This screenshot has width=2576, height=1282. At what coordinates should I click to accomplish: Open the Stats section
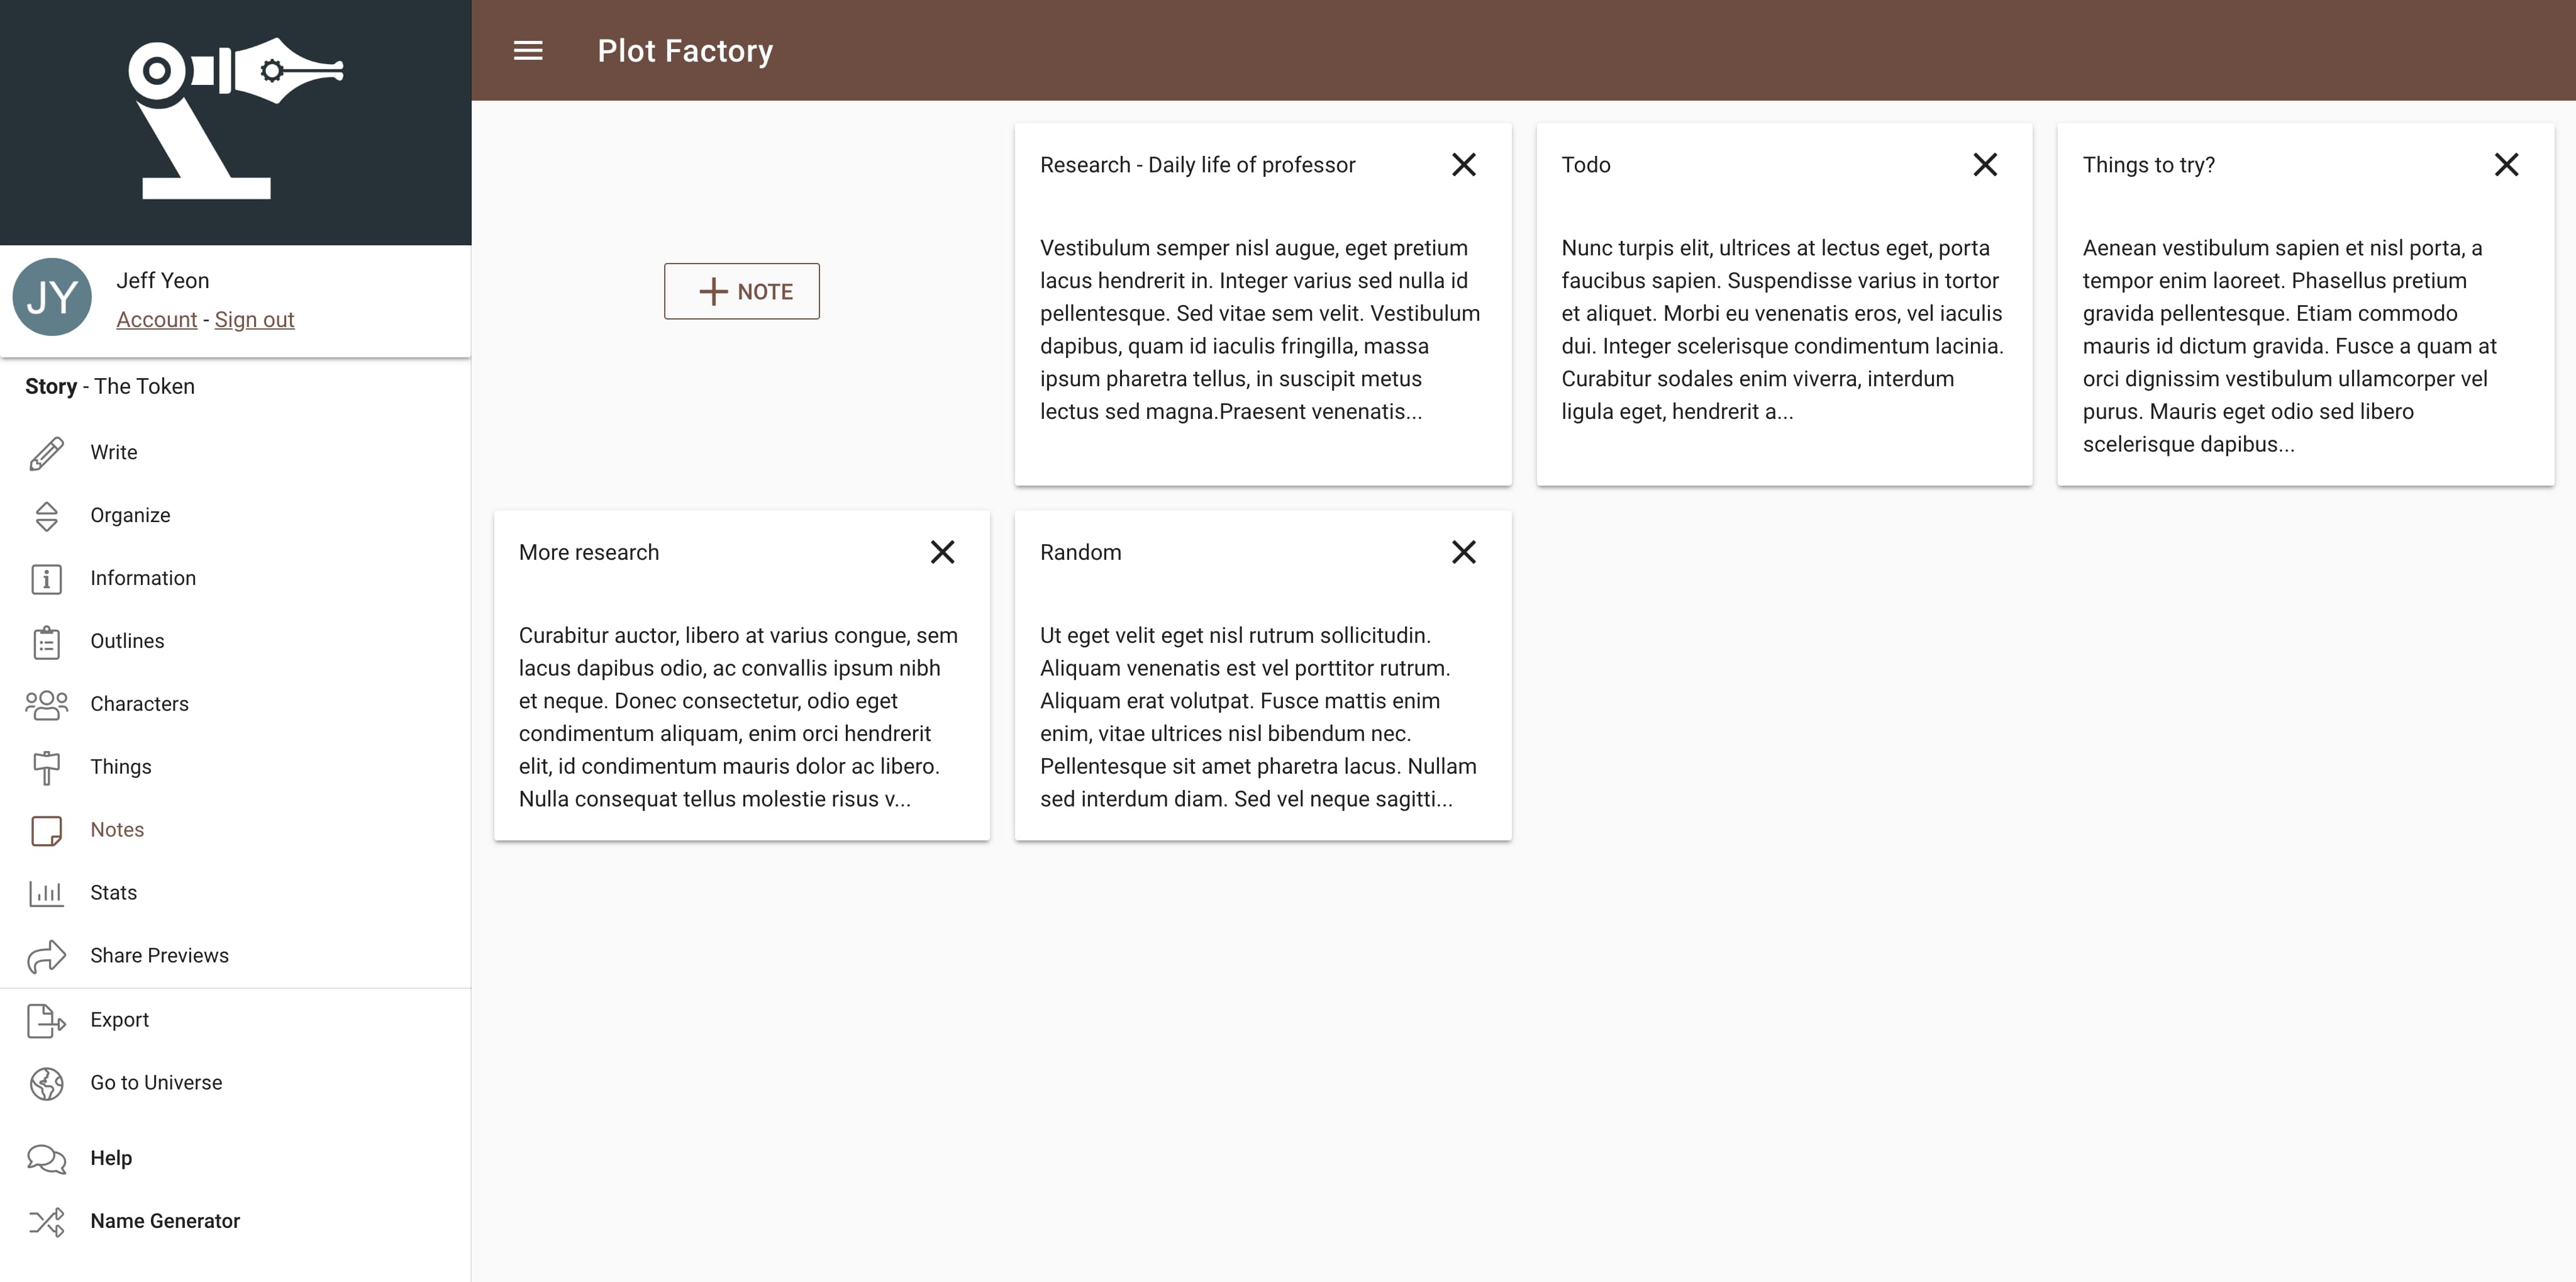(112, 892)
